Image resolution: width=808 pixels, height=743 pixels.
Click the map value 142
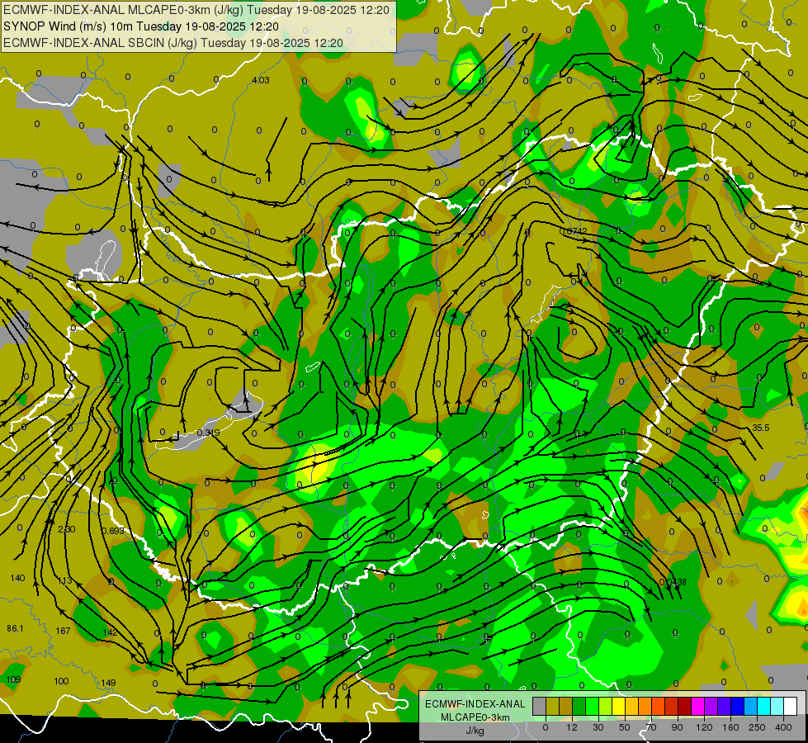pos(110,632)
